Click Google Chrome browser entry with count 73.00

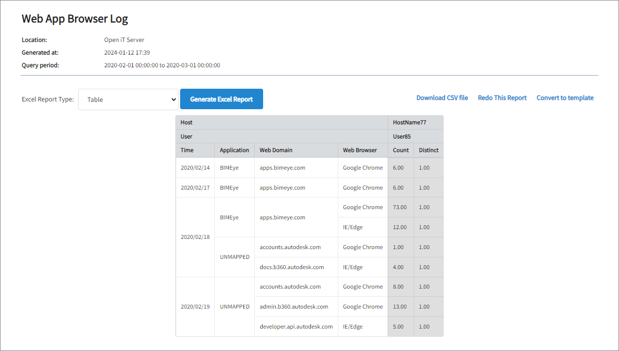[362, 207]
